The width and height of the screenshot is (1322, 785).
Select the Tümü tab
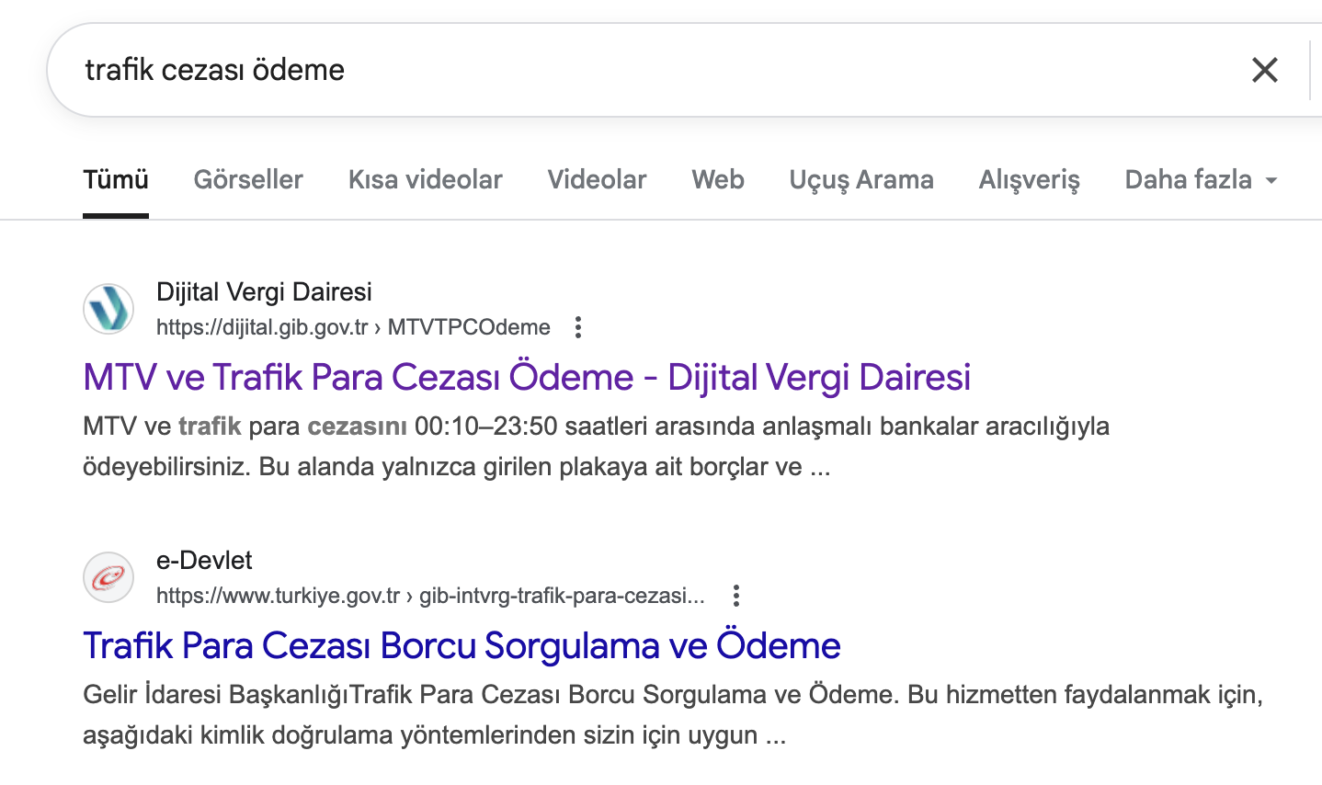coord(116,180)
